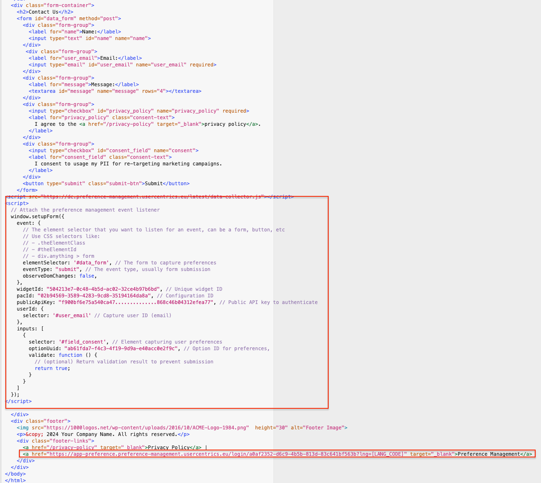541x483 pixels.
Task: Click the input type="text" id="name" line
Action: coord(89,38)
